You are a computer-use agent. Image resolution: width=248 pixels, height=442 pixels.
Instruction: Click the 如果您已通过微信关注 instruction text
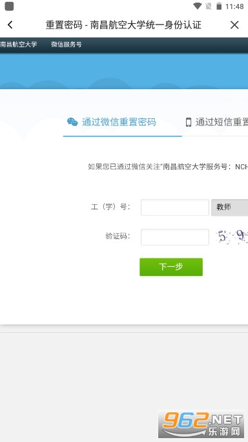(x=168, y=167)
